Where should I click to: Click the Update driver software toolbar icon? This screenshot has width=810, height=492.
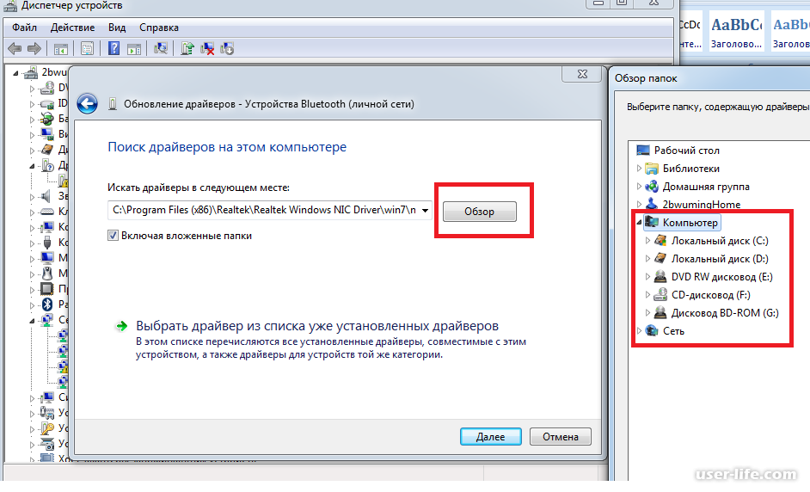pos(187,48)
